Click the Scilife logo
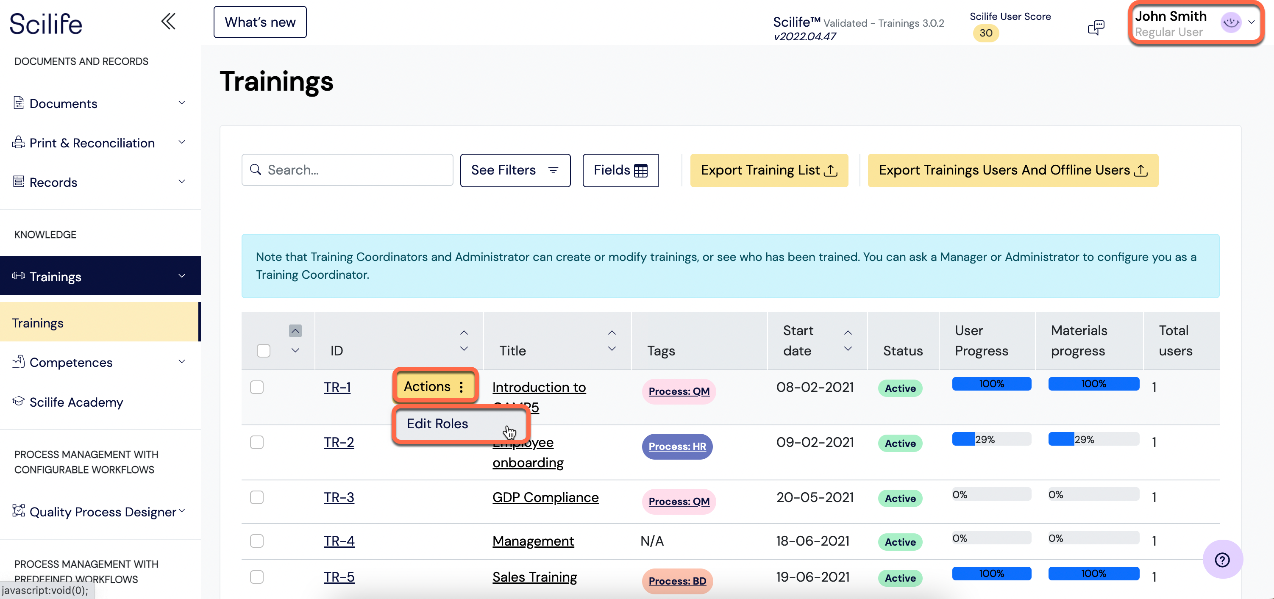The height and width of the screenshot is (599, 1274). (45, 23)
